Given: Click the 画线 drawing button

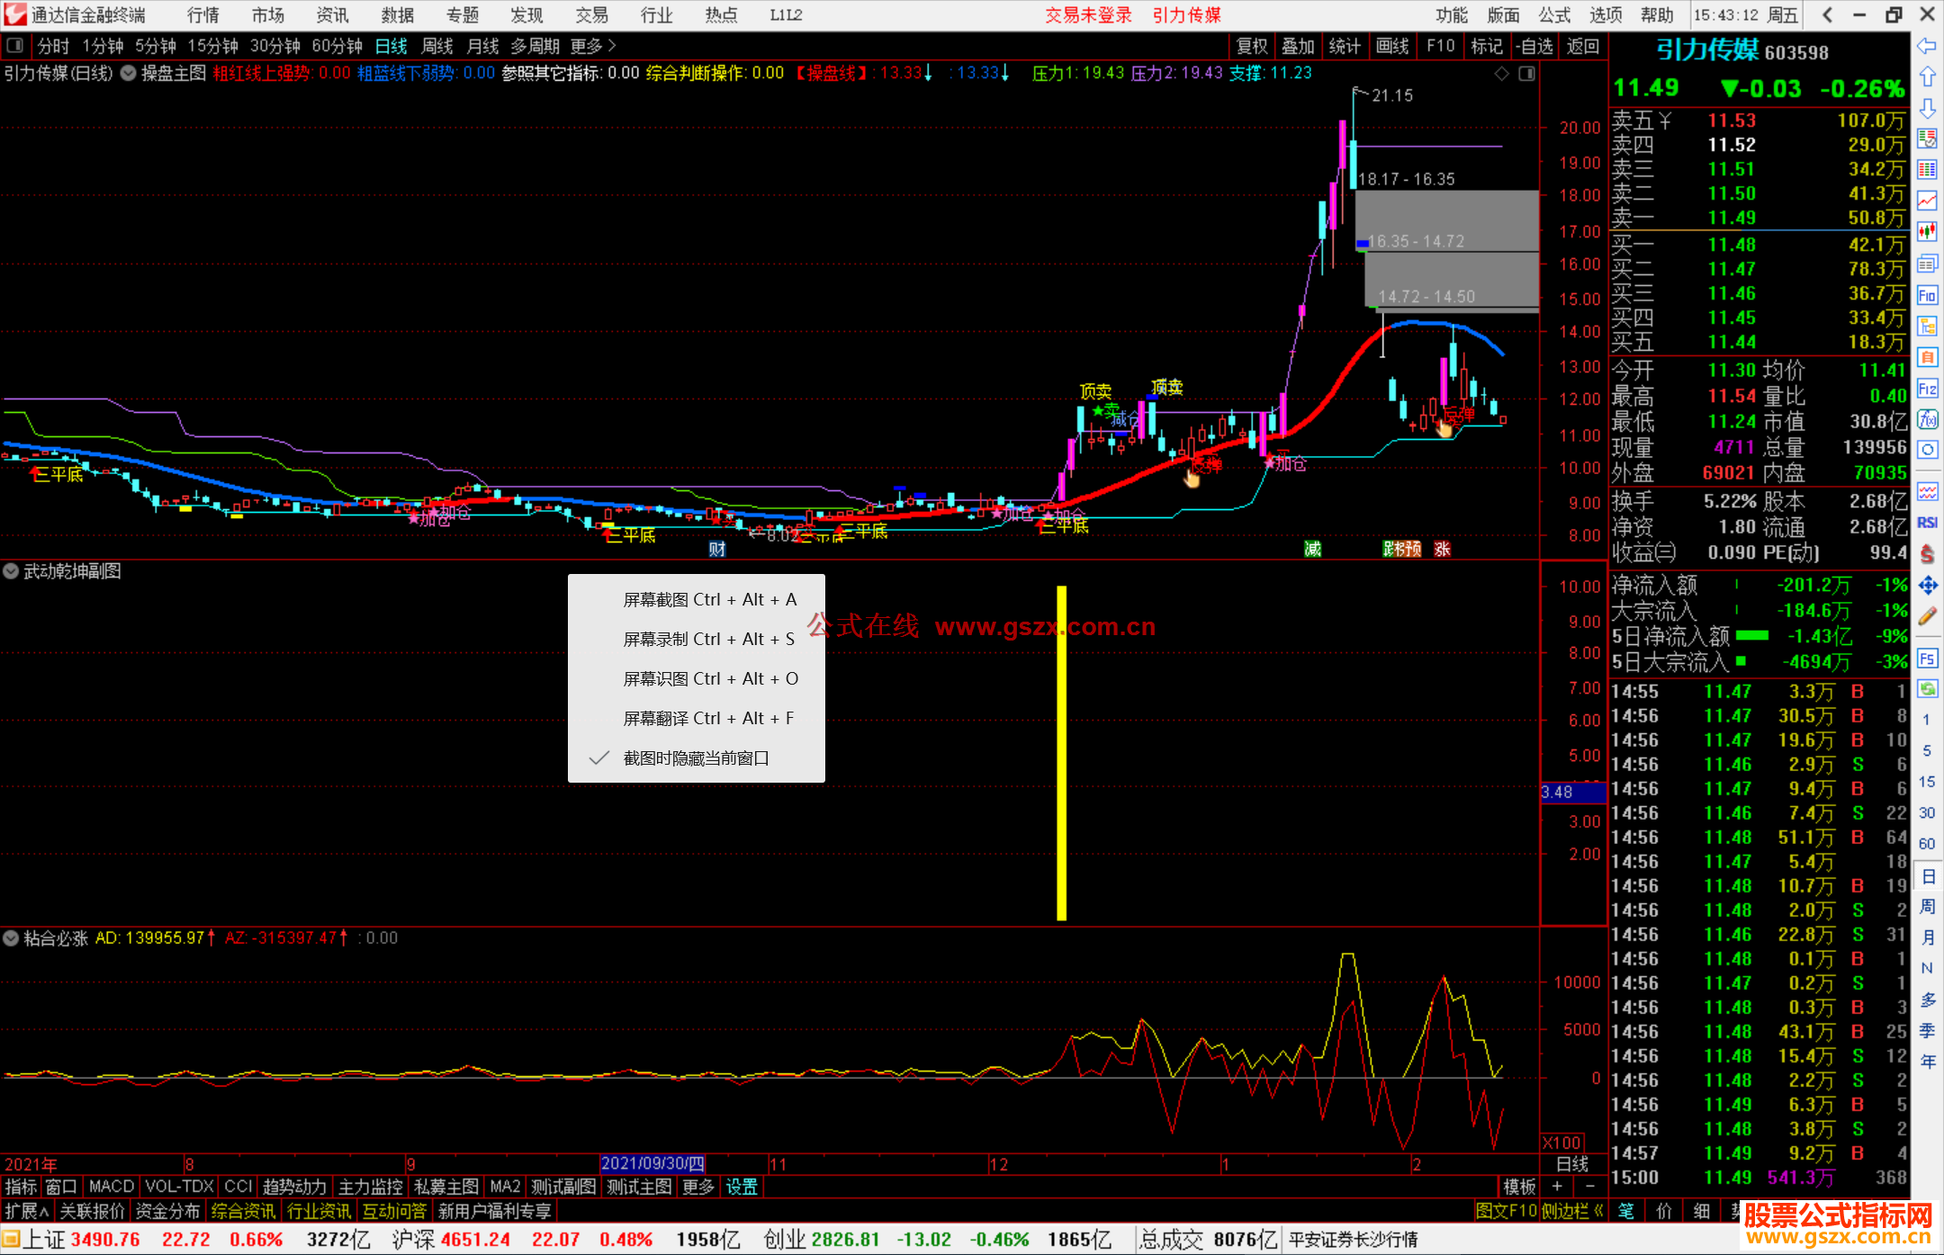Looking at the screenshot, I should pyautogui.click(x=1392, y=46).
